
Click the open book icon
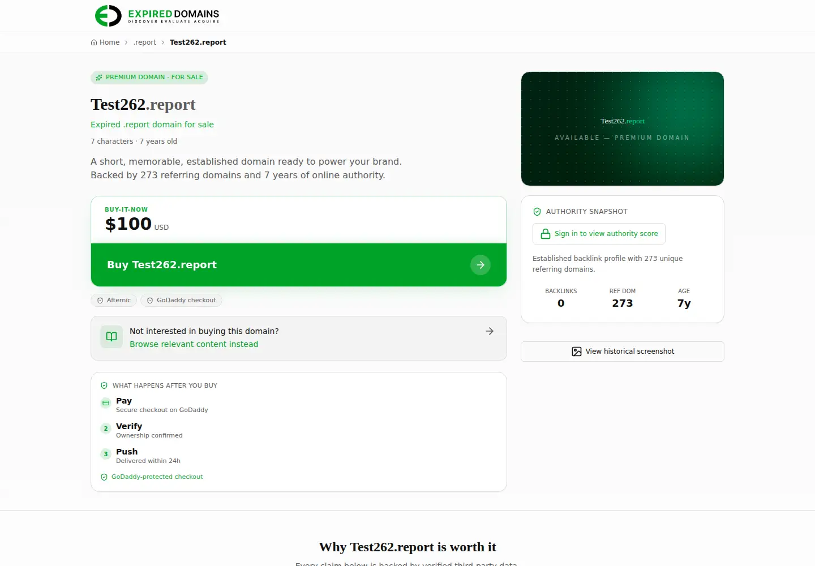click(x=111, y=337)
